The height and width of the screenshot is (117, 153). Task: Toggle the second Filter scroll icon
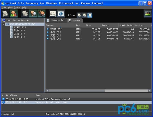(84, 15)
